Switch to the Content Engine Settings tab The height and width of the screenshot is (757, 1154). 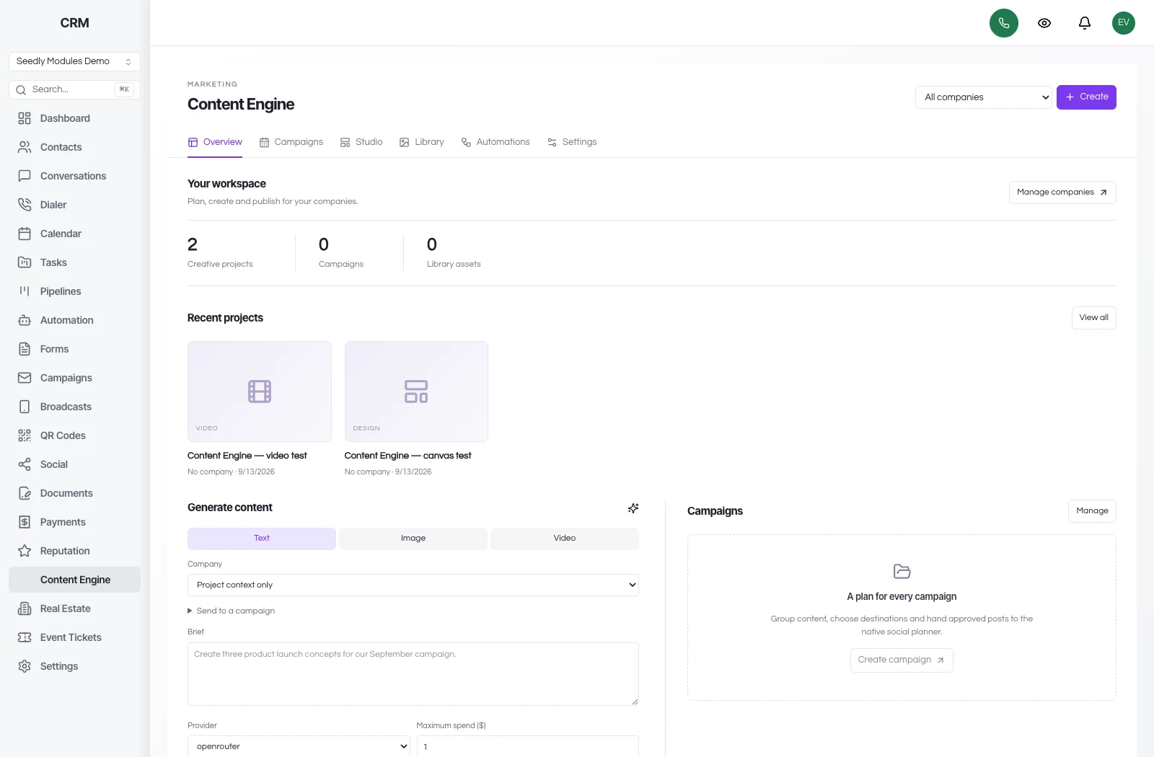pos(572,142)
